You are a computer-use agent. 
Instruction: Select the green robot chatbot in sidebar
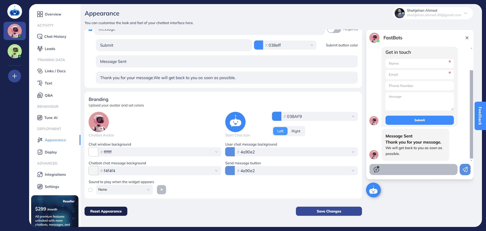tap(14, 51)
